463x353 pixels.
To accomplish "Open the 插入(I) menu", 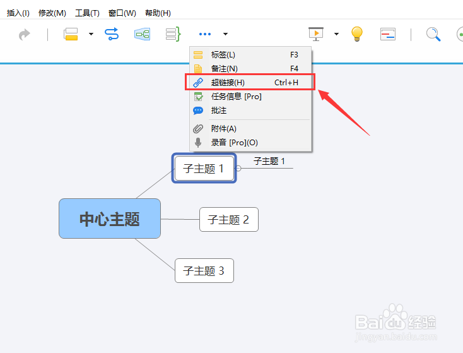I will pos(18,13).
